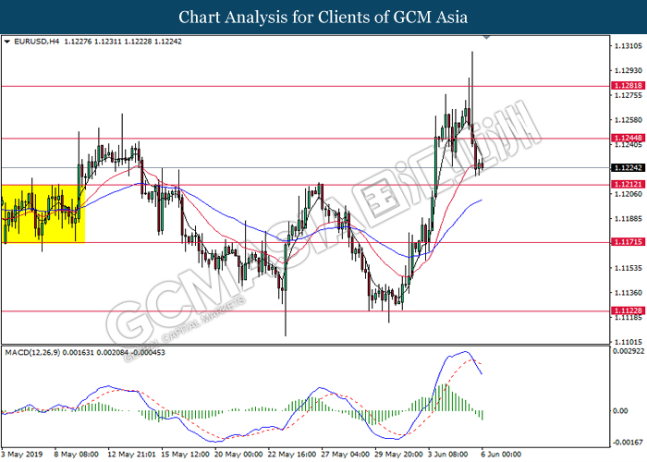Image resolution: width=647 pixels, height=462 pixels.
Task: Click the triangle arrow beside EURUSD,H4
Action: point(7,42)
